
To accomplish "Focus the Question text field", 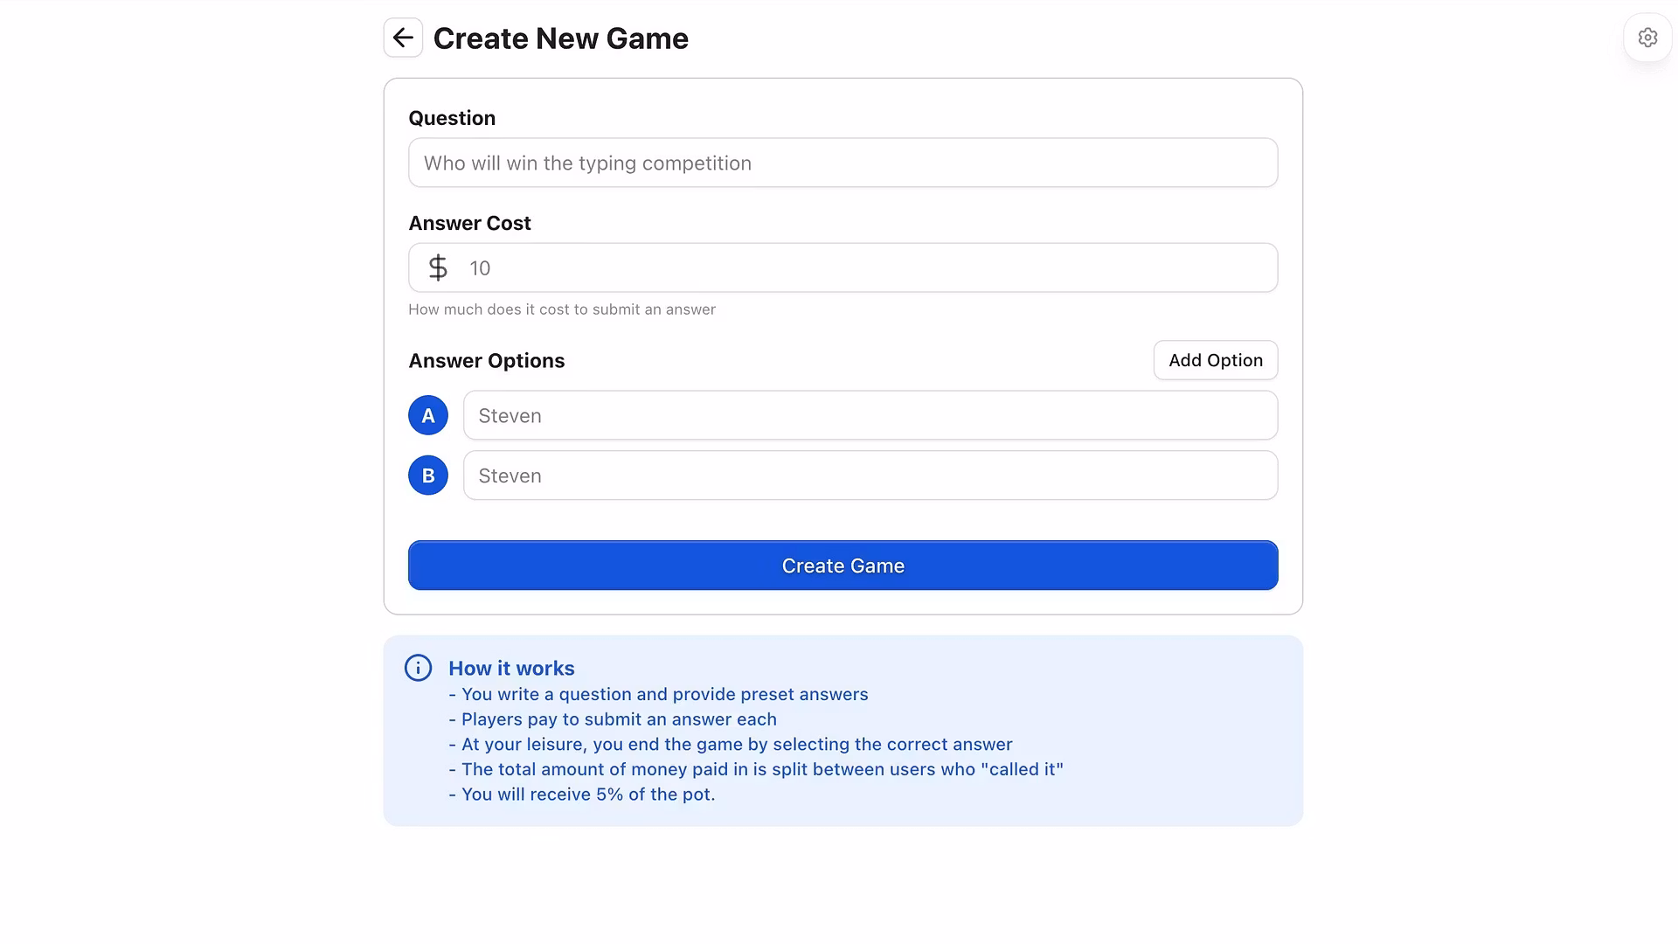I will click(842, 163).
